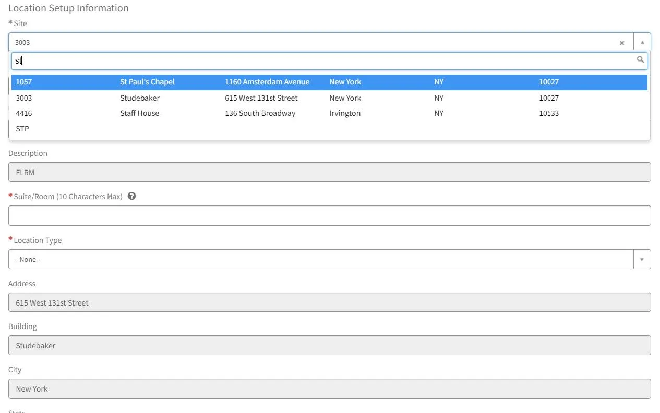The height and width of the screenshot is (413, 660).
Task: Click the Location Type dropdown arrow
Action: pyautogui.click(x=642, y=259)
